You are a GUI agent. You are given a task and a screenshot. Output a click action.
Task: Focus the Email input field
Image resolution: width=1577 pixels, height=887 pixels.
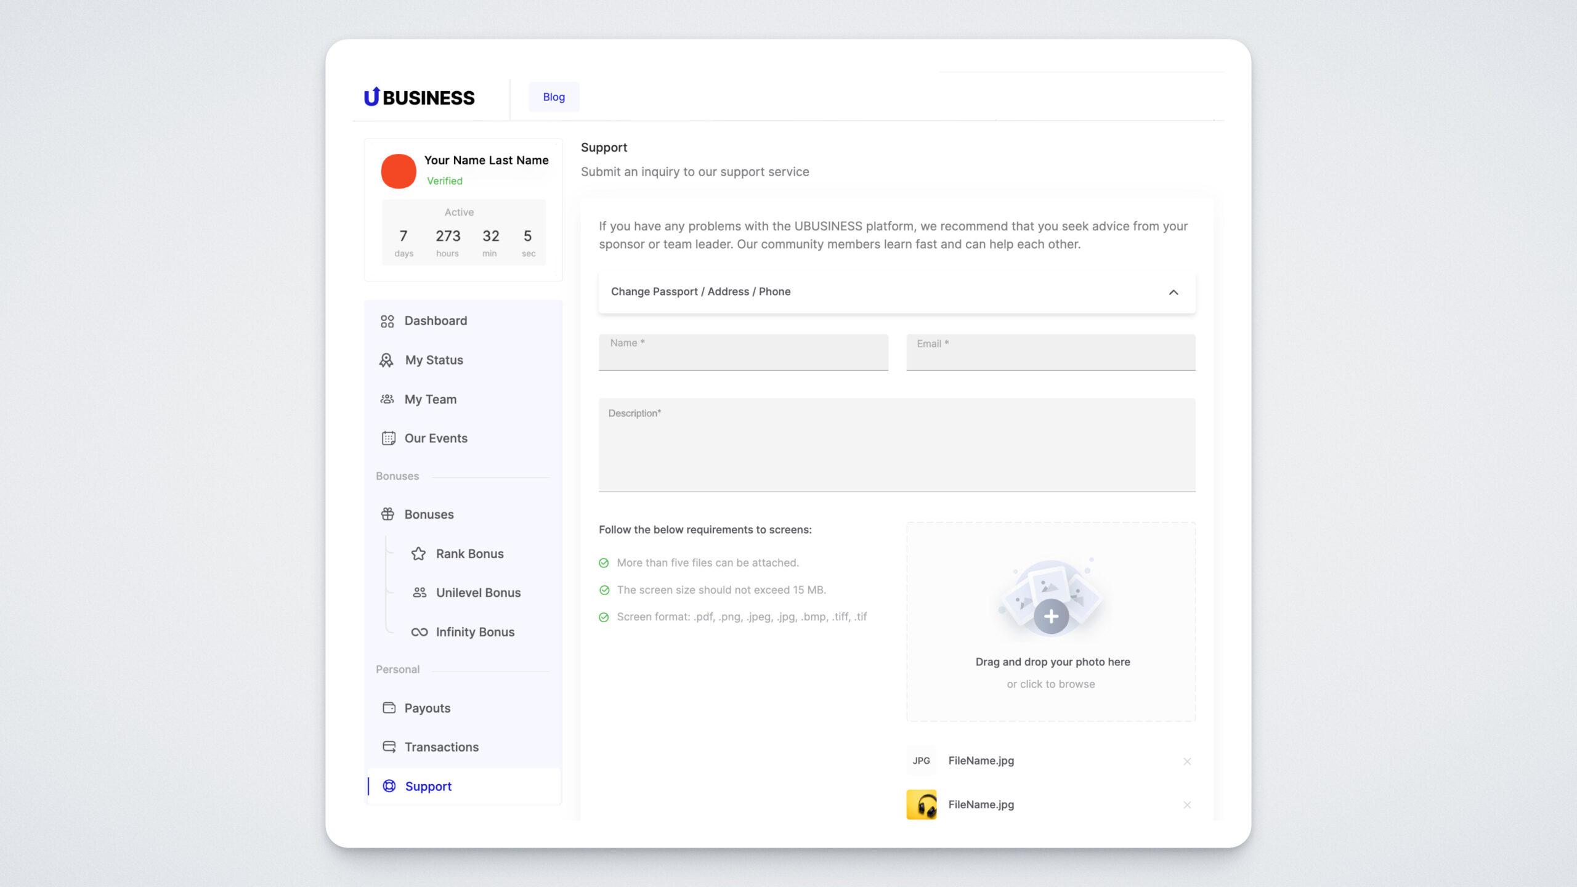[1050, 353]
